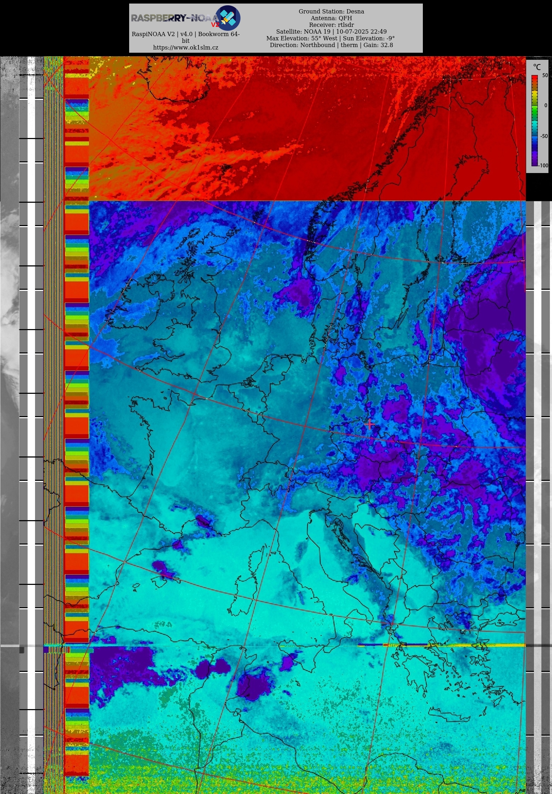
Task: Click the 'Direction: Northbound | therm | Gain: 32.8' line
Action: click(x=331, y=45)
